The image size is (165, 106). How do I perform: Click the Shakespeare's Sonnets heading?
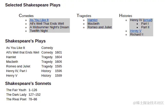(28, 83)
